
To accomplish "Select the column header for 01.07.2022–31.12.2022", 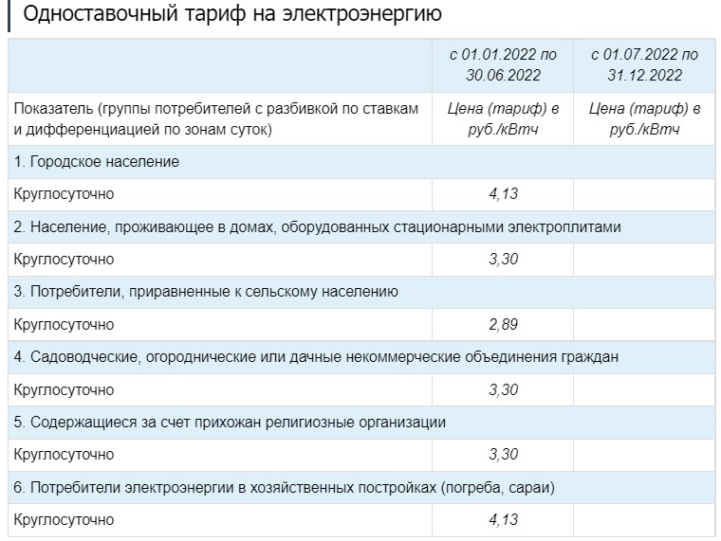I will tap(644, 64).
